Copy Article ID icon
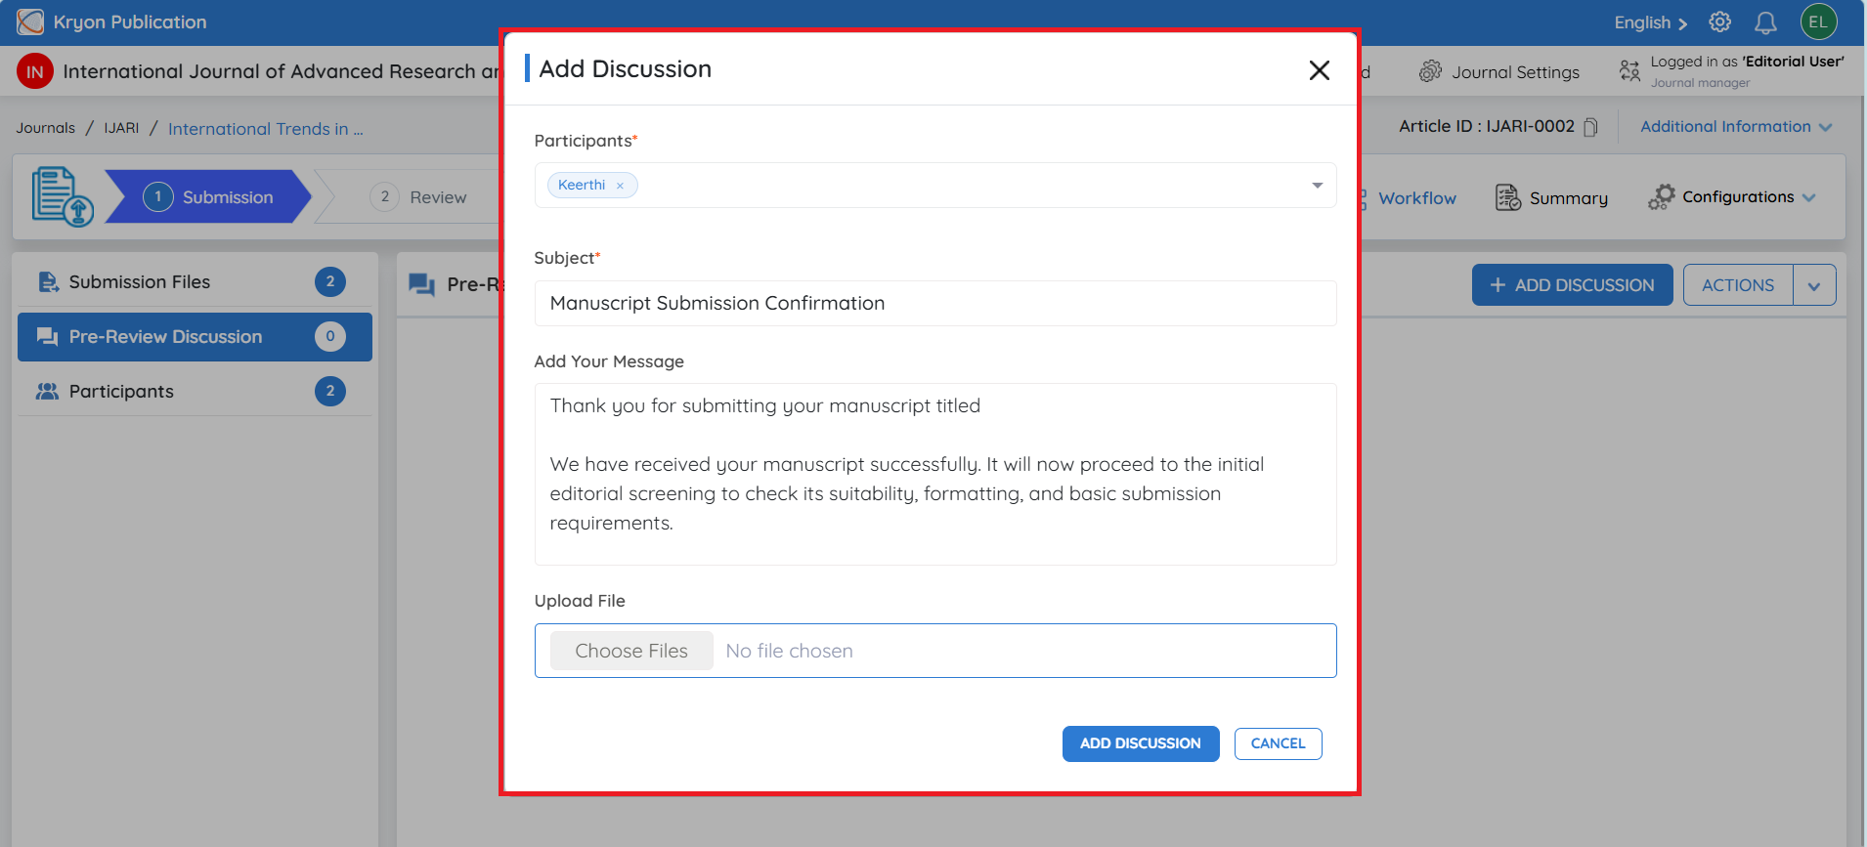 tap(1590, 127)
